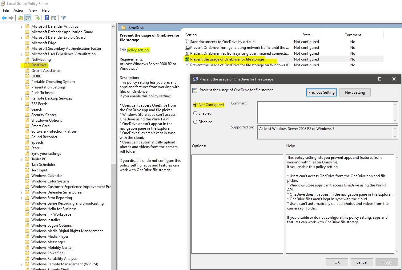402x270 pixels.
Task: Select Sync your settings in the tree
Action: [x=46, y=154]
